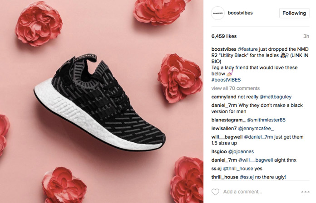Open the @jojoannas mention
This screenshot has width=316, height=203.
(241, 151)
